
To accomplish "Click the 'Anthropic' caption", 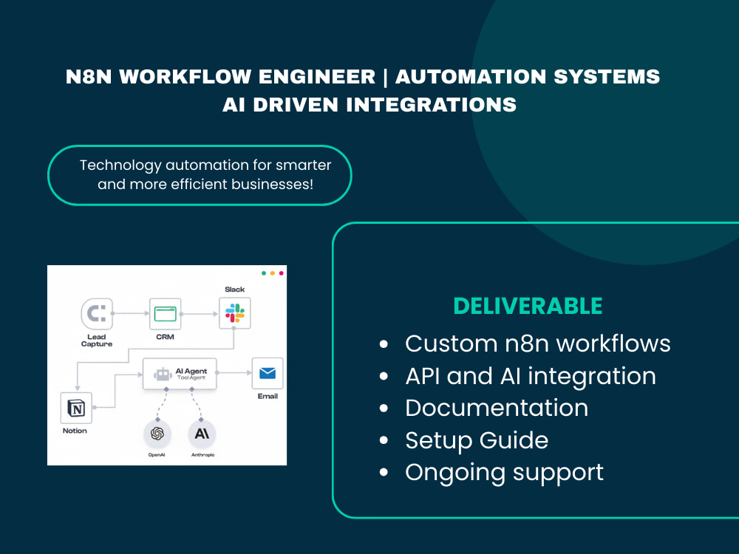I will pyautogui.click(x=202, y=454).
